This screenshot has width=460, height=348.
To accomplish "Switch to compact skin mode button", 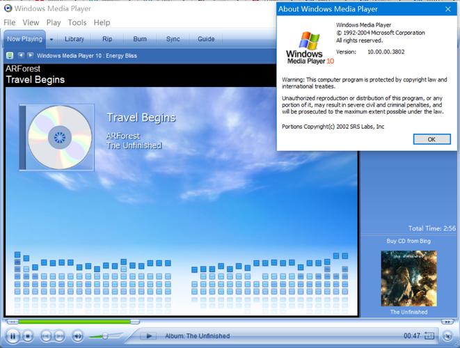I will pyautogui.click(x=446, y=336).
